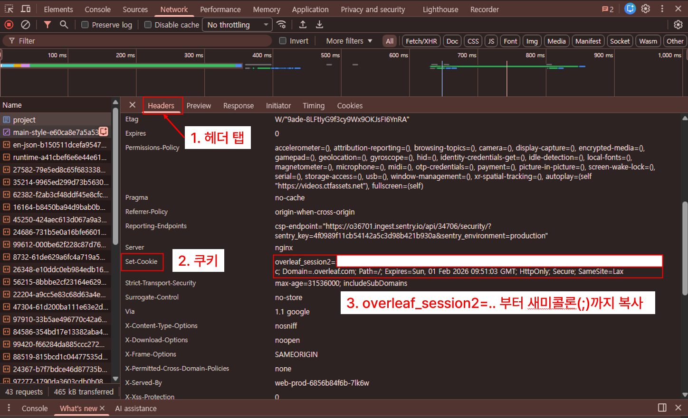Viewport: 688px width, 418px height.
Task: Open the Performance panel tab
Action: tap(220, 9)
